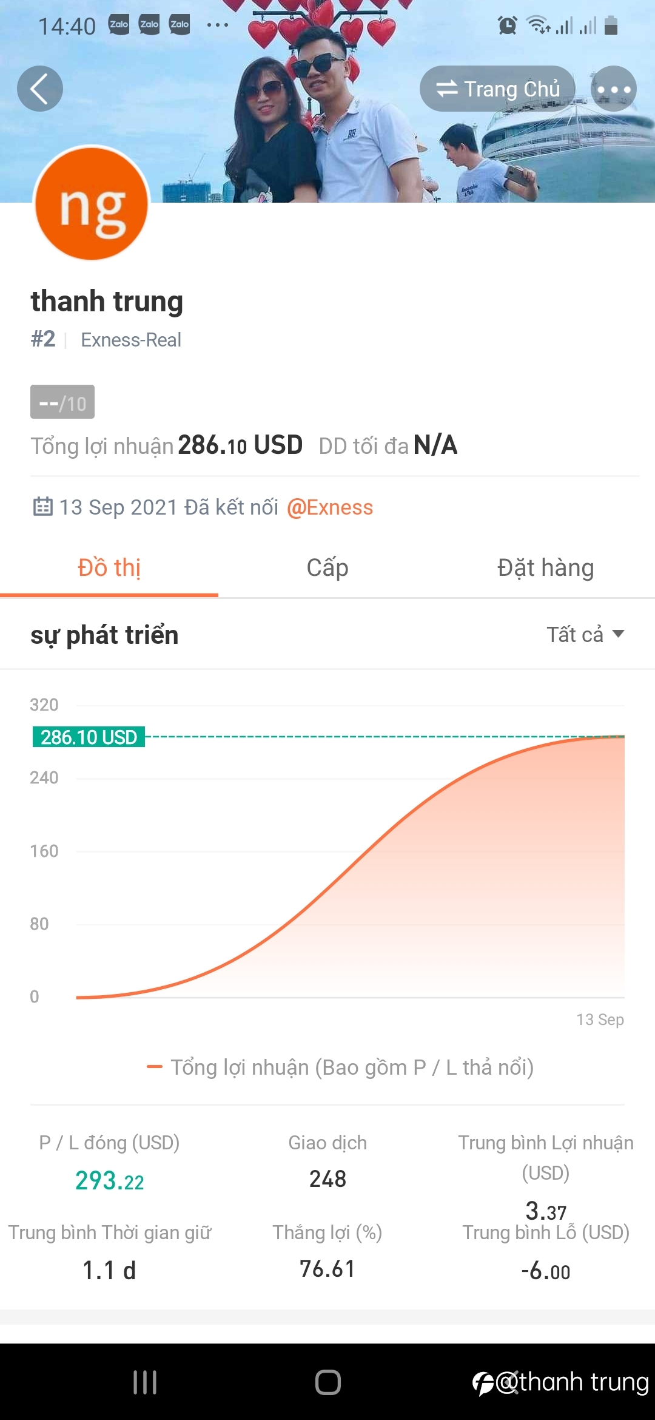This screenshot has width=655, height=1420.
Task: Tap the Trang Chủ switch button
Action: point(497,89)
